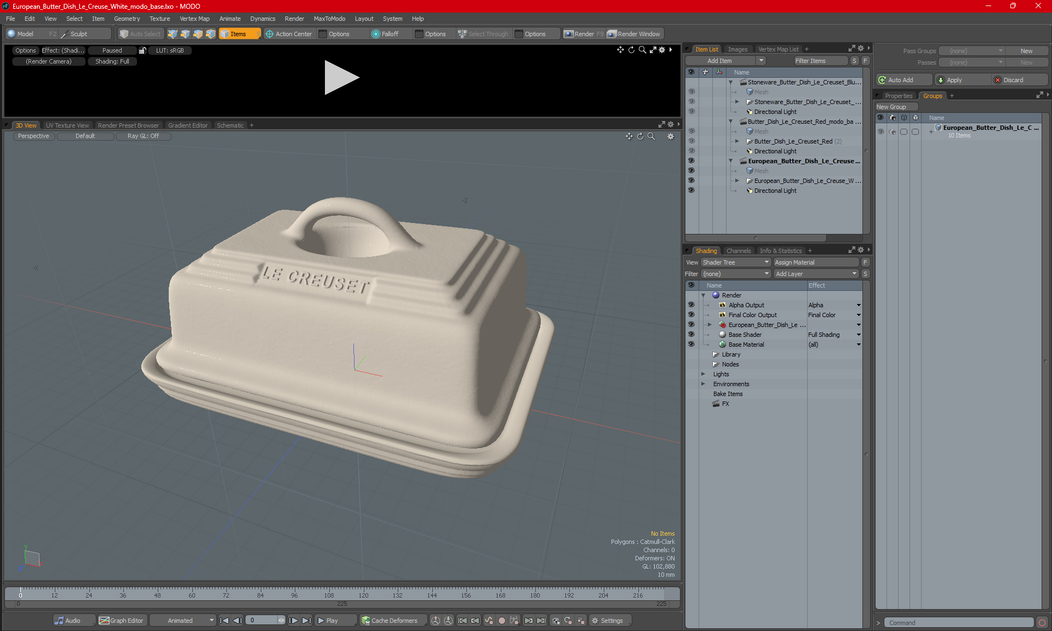Start preview render with large play arrow

point(341,77)
